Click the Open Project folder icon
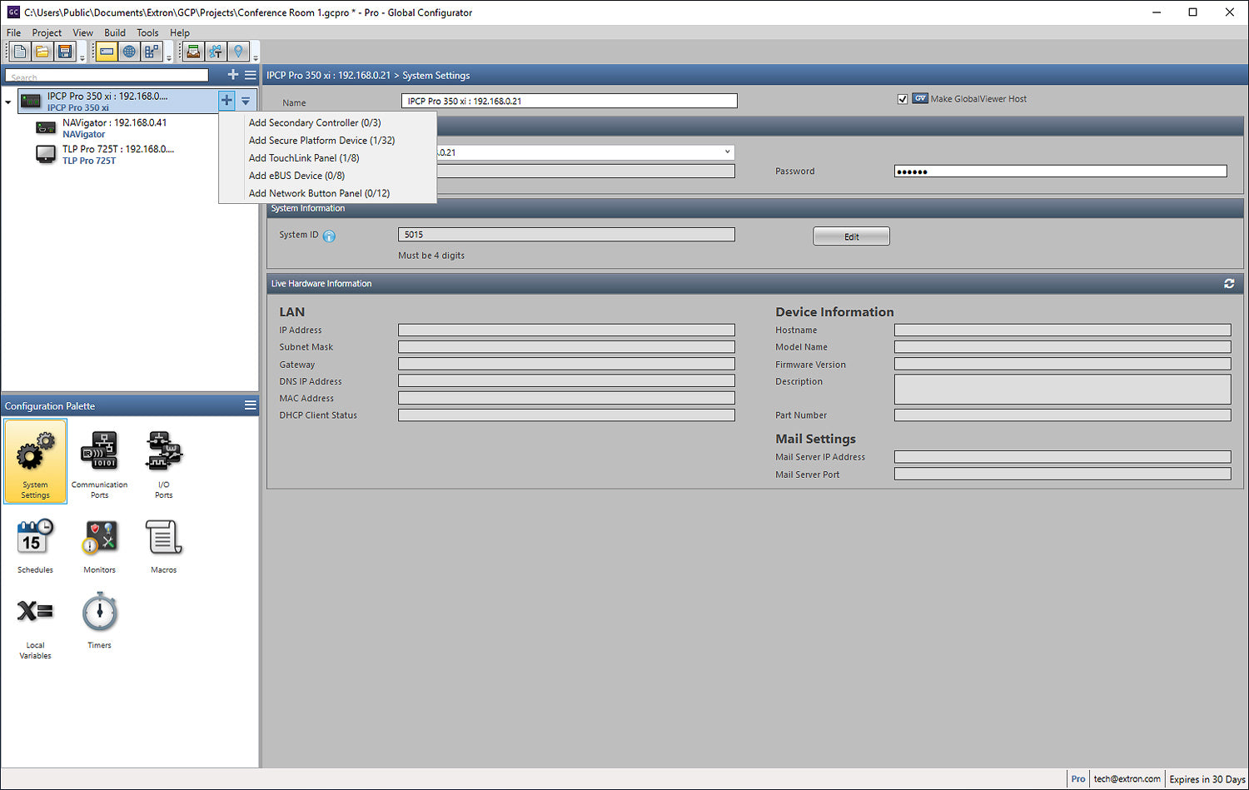1249x790 pixels. (x=42, y=52)
